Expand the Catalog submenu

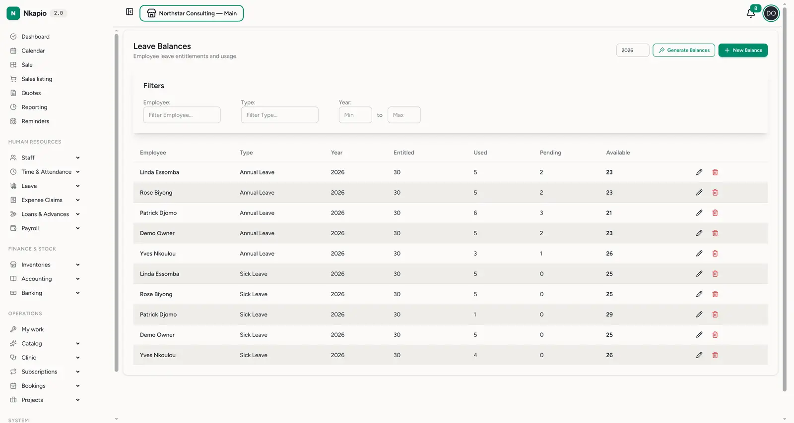45,343
